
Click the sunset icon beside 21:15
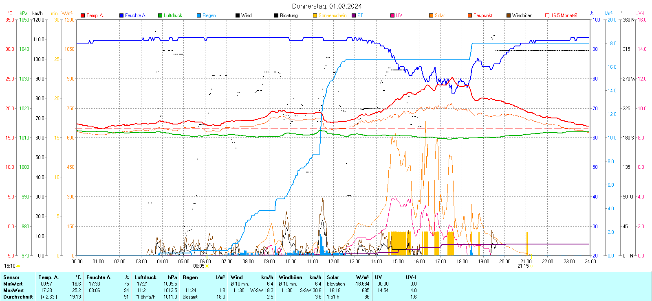531,266
